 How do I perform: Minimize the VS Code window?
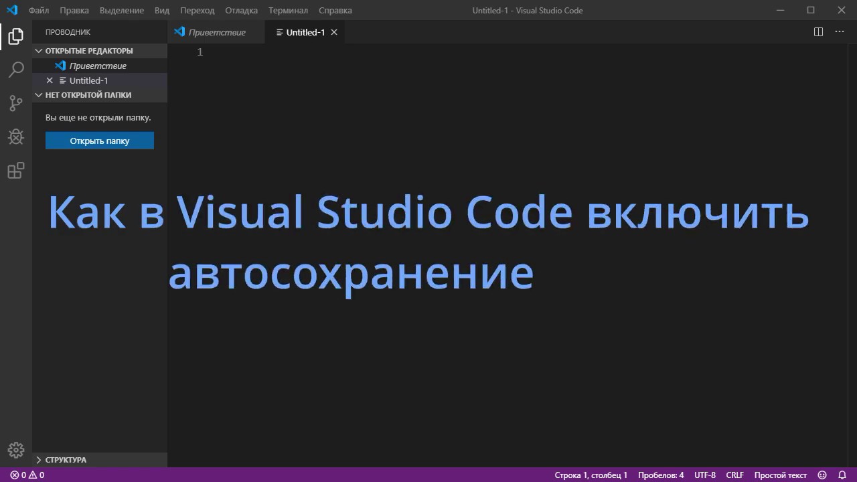coord(780,10)
